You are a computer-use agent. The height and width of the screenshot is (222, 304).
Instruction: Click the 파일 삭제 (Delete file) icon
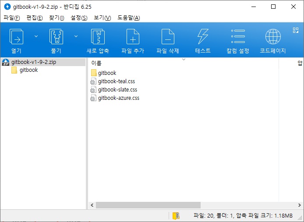click(168, 37)
